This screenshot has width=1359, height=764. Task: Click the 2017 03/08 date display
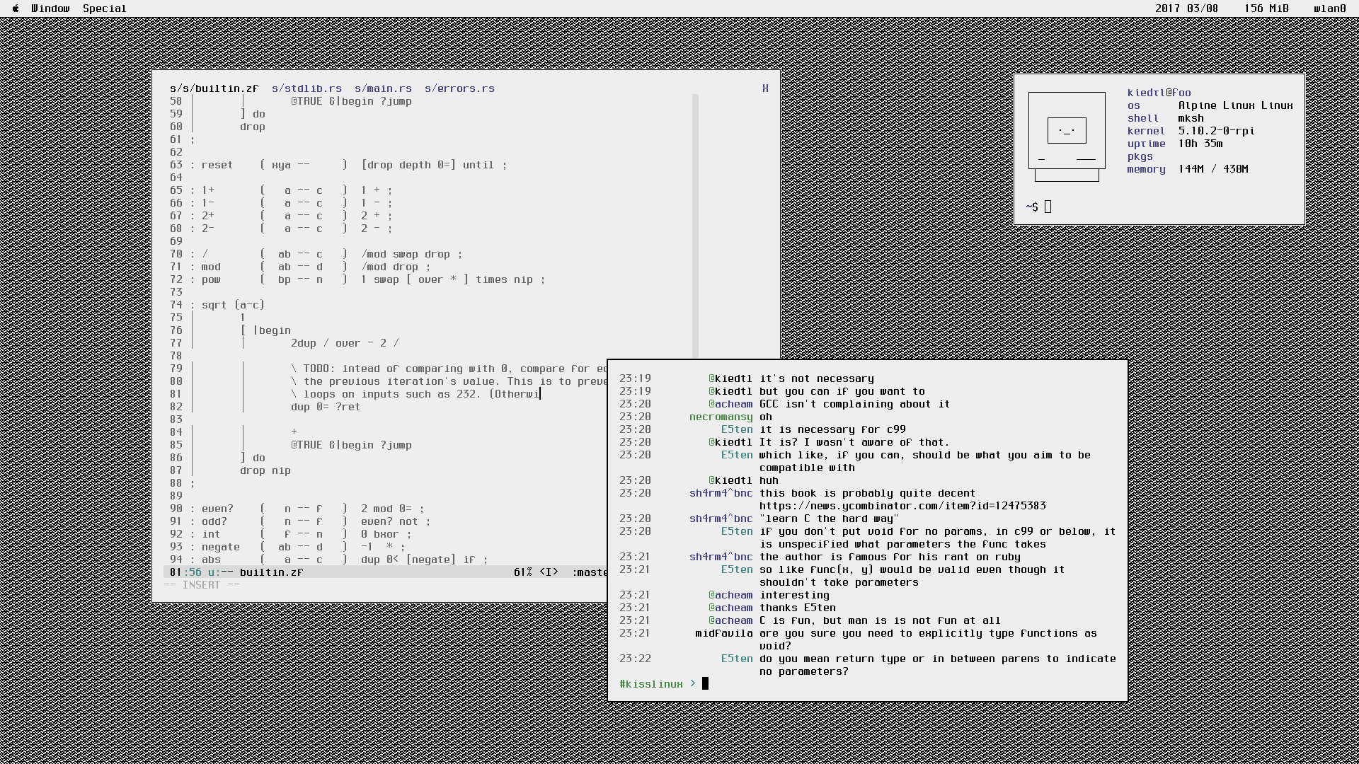click(1186, 8)
